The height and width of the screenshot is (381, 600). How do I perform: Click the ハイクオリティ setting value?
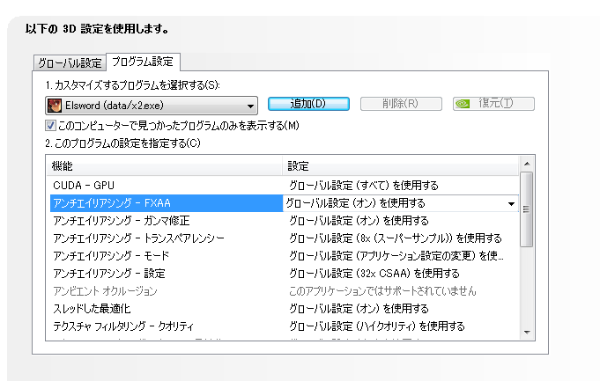pos(377,326)
